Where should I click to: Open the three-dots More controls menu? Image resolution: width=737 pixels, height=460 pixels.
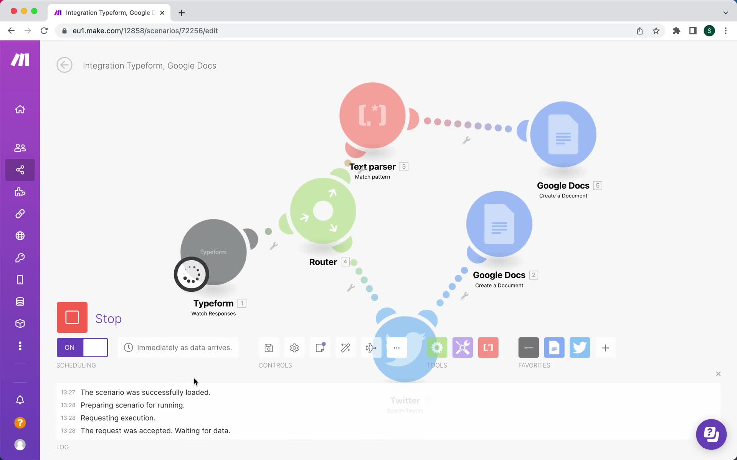(x=397, y=348)
